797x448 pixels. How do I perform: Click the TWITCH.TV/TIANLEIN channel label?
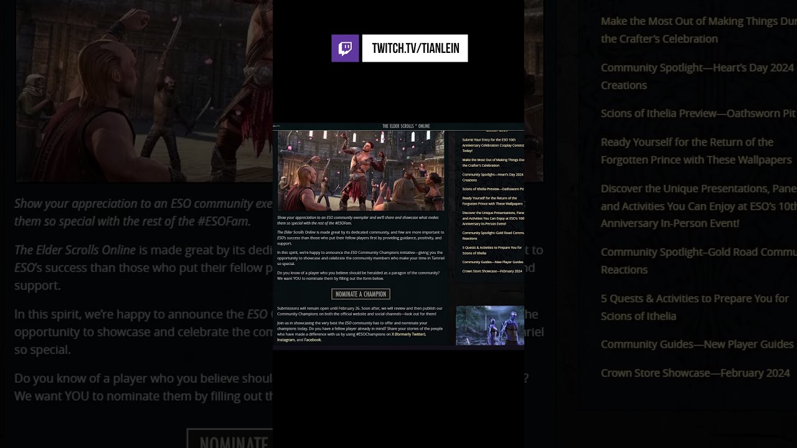pos(415,49)
